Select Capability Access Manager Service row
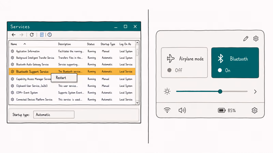 click(72, 79)
